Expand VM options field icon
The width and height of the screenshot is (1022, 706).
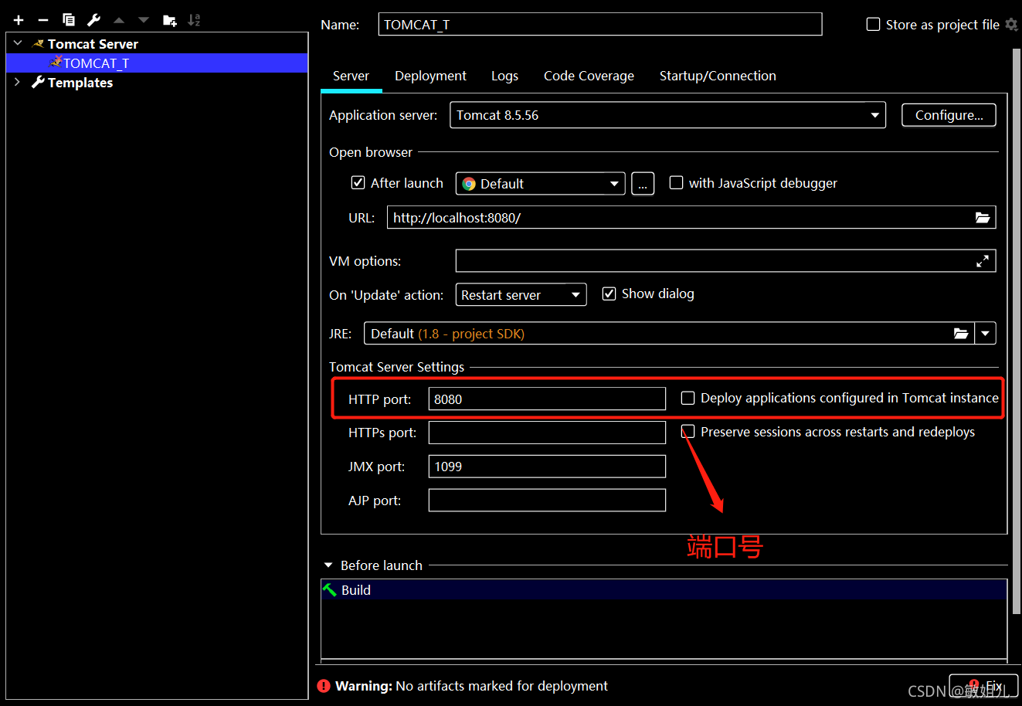[x=983, y=261]
